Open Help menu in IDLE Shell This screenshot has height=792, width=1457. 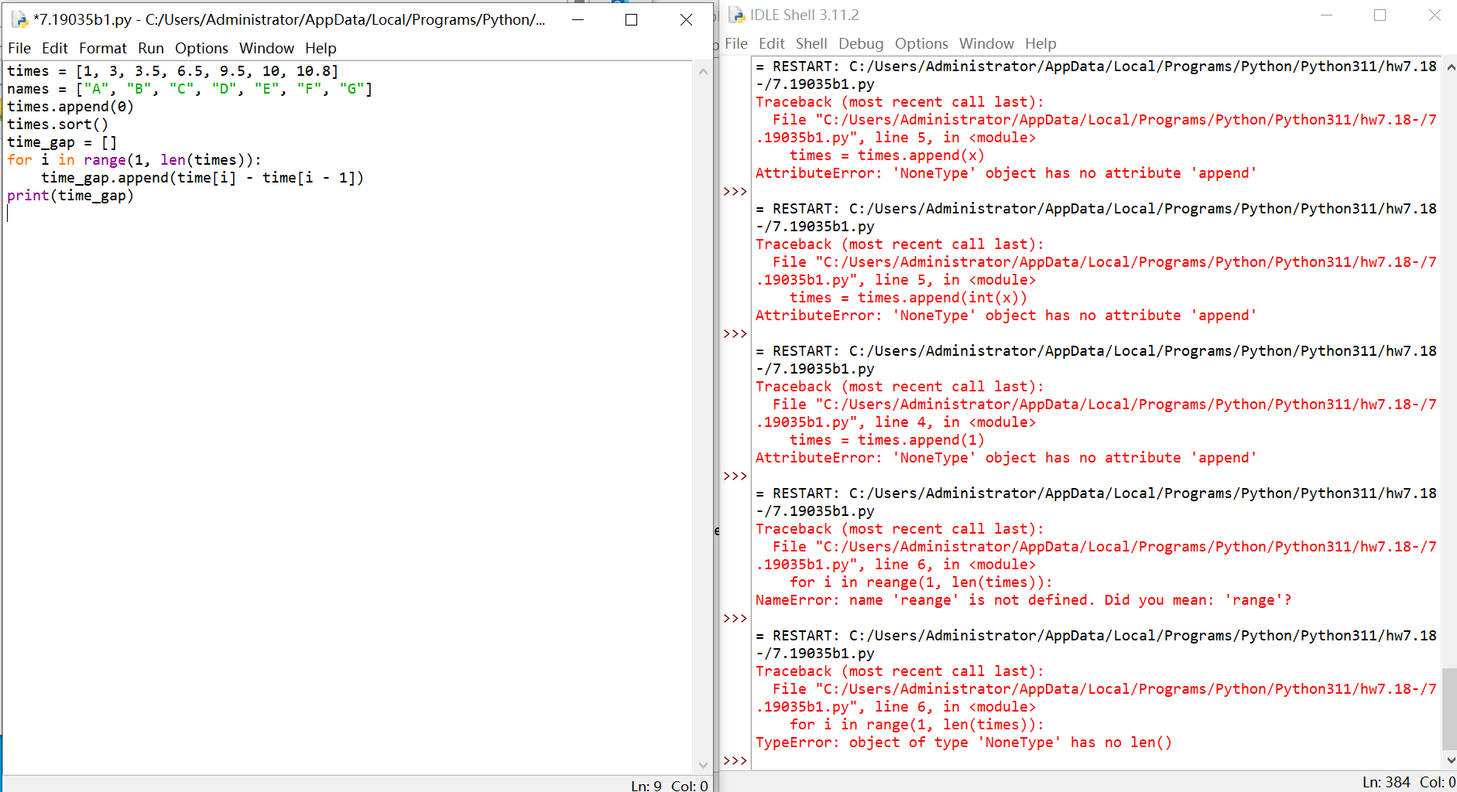click(x=1040, y=43)
